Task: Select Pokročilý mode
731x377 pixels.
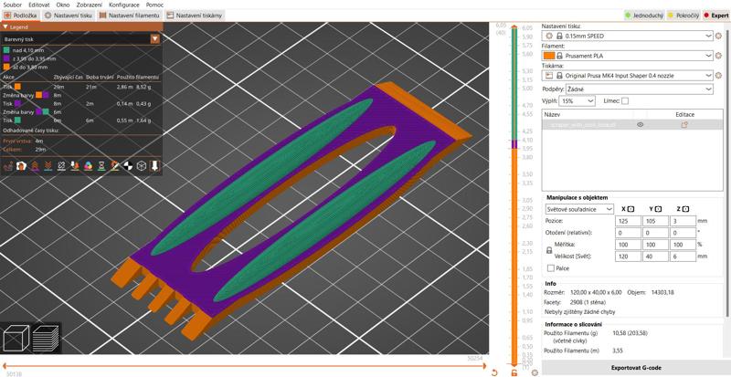Action: click(683, 16)
